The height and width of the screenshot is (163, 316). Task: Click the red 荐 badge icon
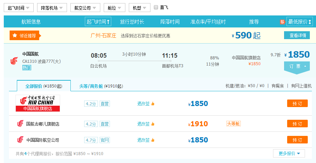pyautogui.click(x=282, y=22)
